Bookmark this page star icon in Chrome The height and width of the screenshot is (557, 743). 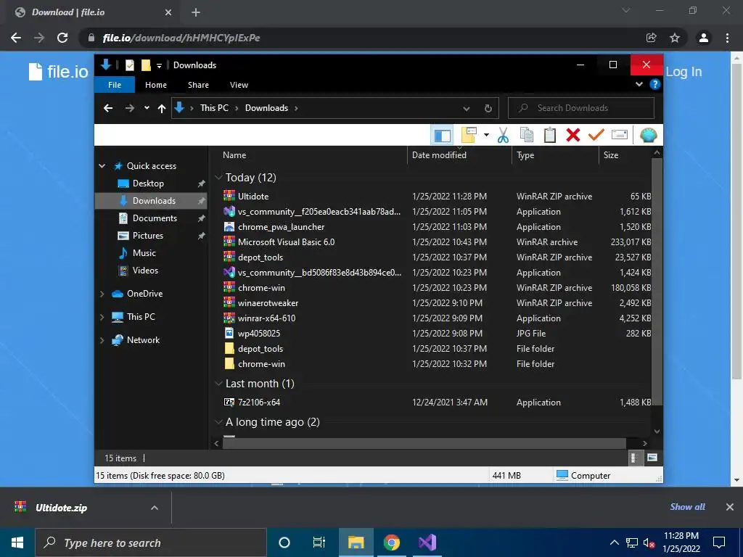(x=675, y=38)
